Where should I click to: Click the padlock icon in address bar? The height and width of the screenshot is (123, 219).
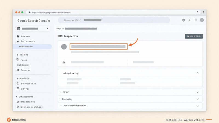pos(30,12)
